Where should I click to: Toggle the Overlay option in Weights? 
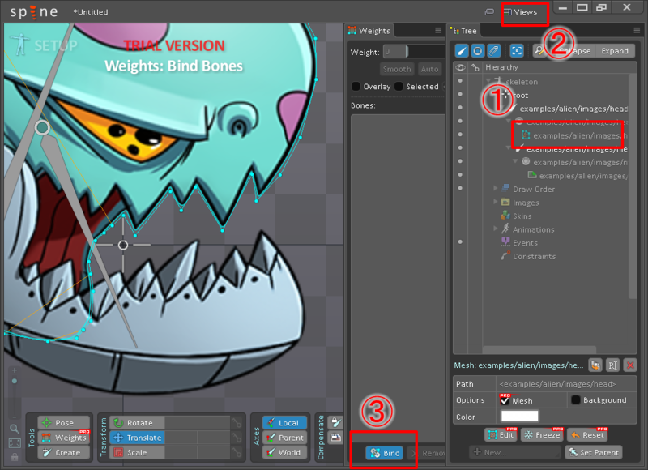[x=356, y=87]
